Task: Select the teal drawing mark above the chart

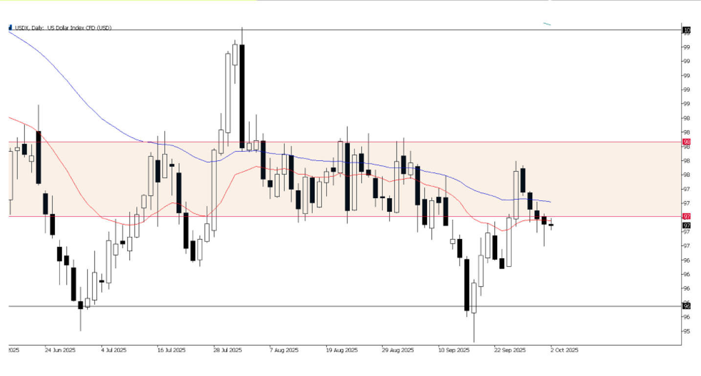Action: [547, 23]
